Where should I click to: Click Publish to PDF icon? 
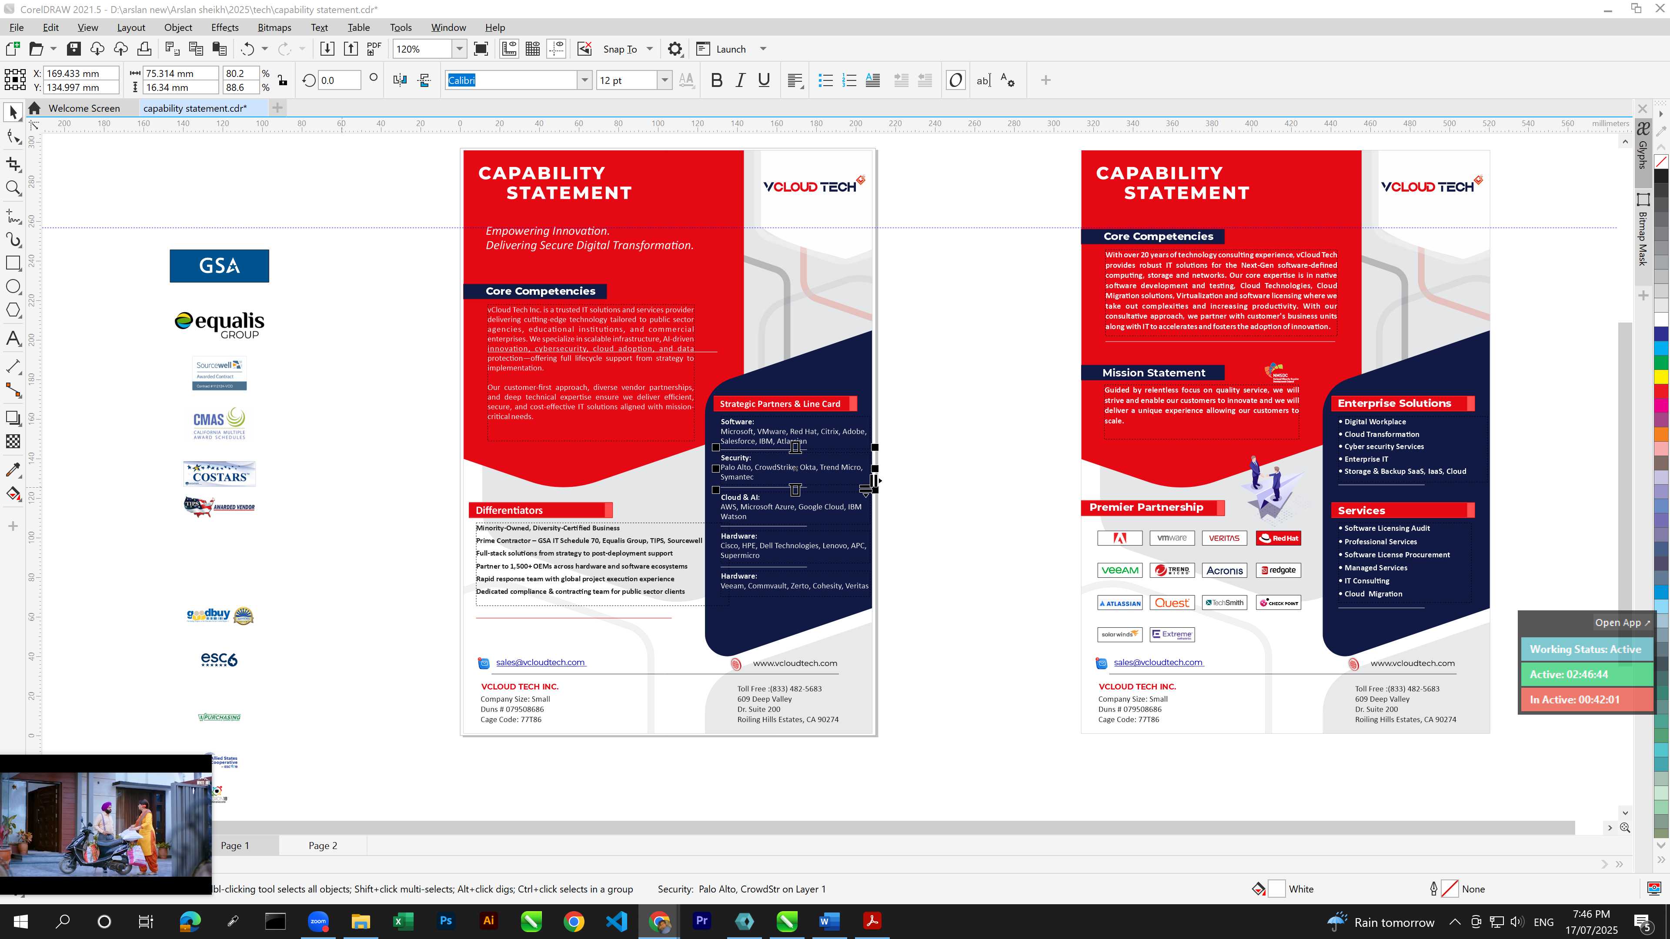tap(374, 49)
